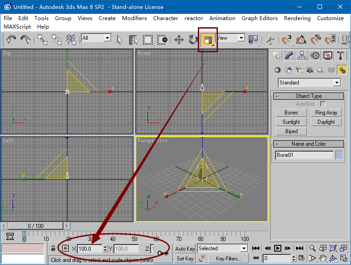The width and height of the screenshot is (351, 265).
Task: Switch to the Create command panel tab
Action: click(276, 55)
